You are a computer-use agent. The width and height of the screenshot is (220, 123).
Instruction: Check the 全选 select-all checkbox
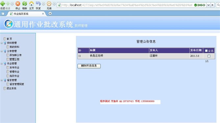(x=206, y=51)
